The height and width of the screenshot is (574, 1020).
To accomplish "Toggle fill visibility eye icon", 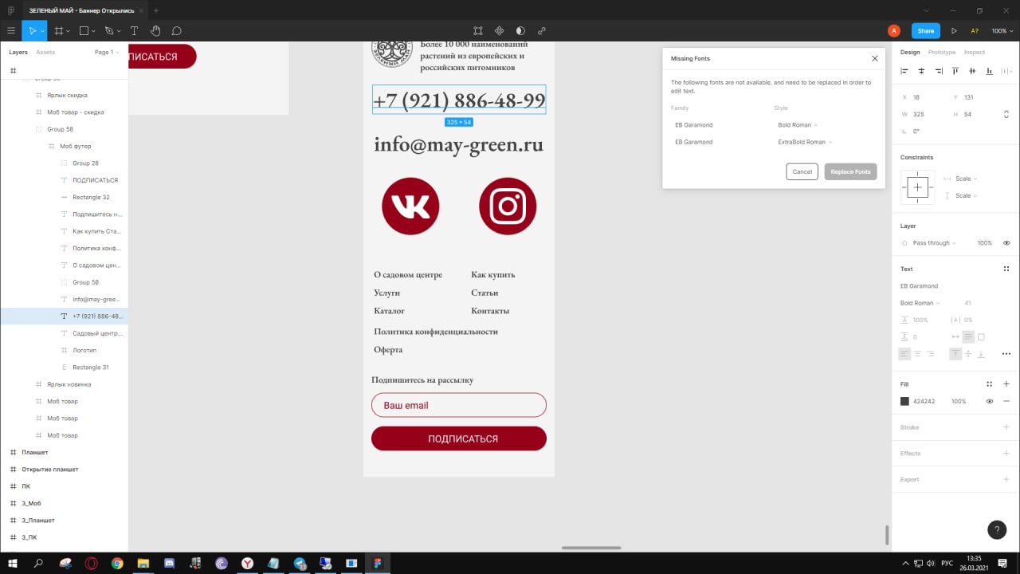I will tap(990, 401).
